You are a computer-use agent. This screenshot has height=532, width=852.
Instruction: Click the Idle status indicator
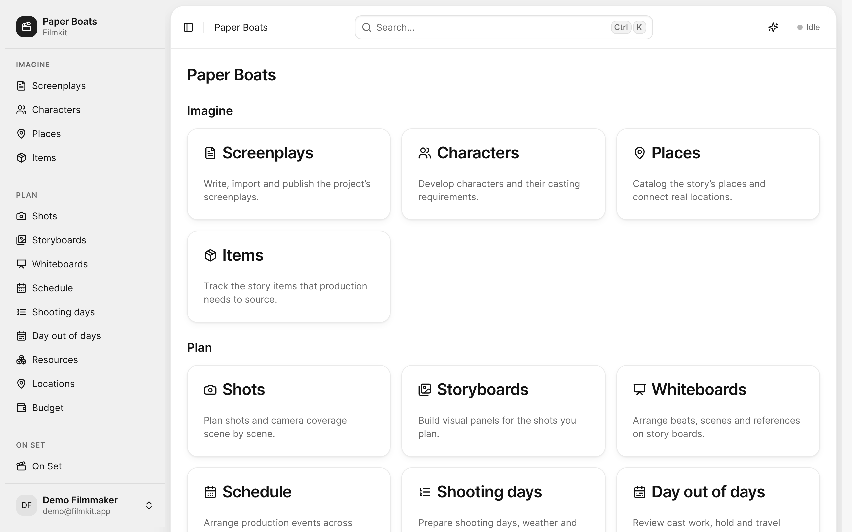pos(808,27)
